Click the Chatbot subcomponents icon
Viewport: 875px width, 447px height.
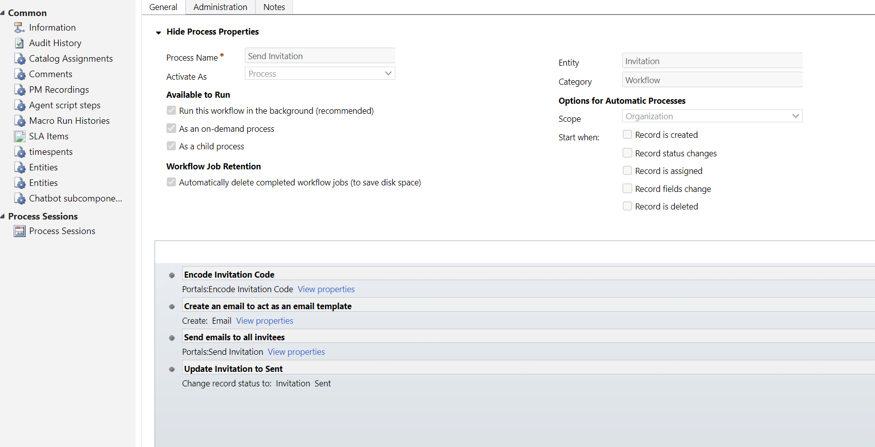point(20,198)
